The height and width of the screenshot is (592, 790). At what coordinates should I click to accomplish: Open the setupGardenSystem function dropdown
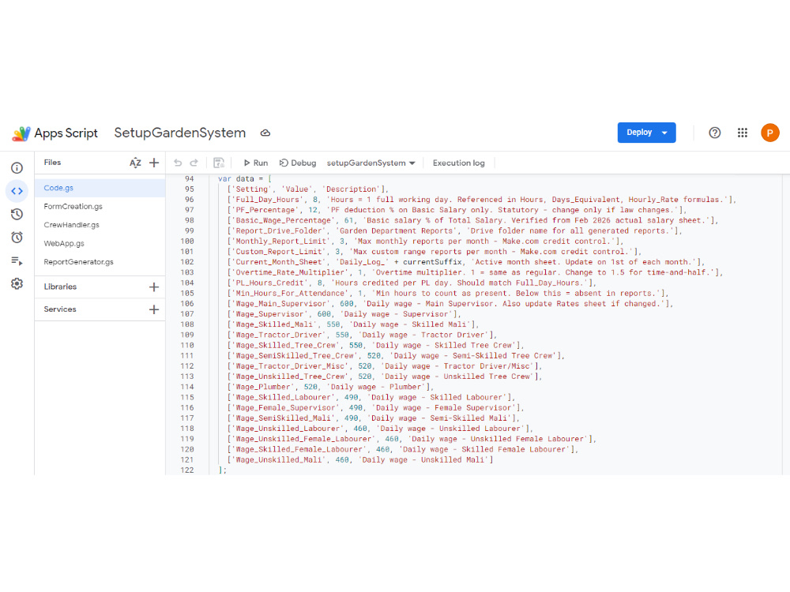371,163
